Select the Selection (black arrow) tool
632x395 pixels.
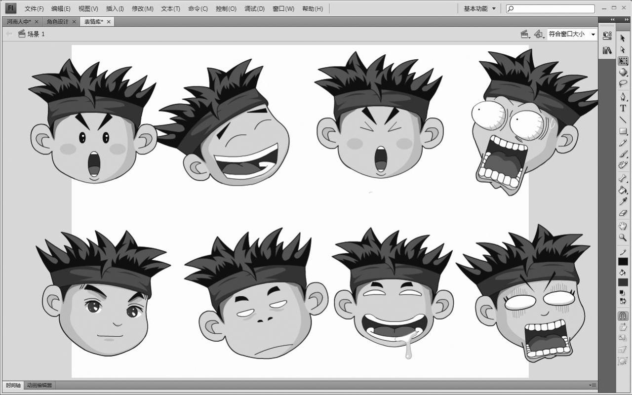pyautogui.click(x=623, y=38)
